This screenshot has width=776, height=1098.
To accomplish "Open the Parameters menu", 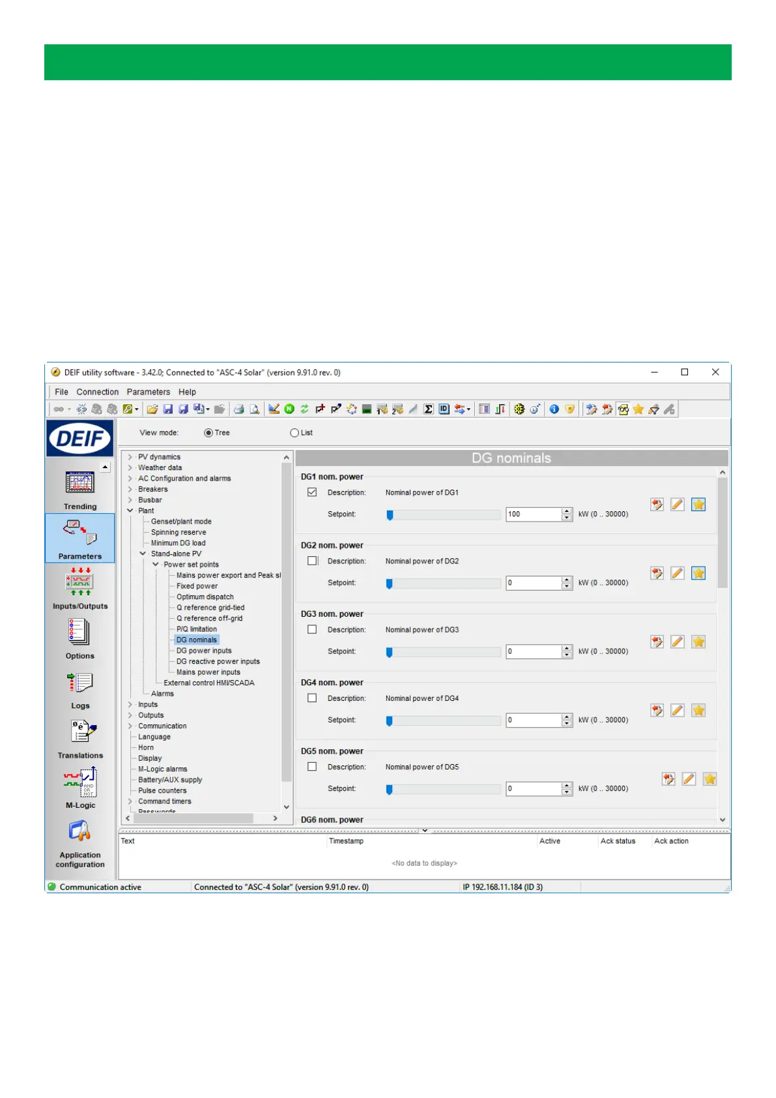I will pyautogui.click(x=148, y=392).
